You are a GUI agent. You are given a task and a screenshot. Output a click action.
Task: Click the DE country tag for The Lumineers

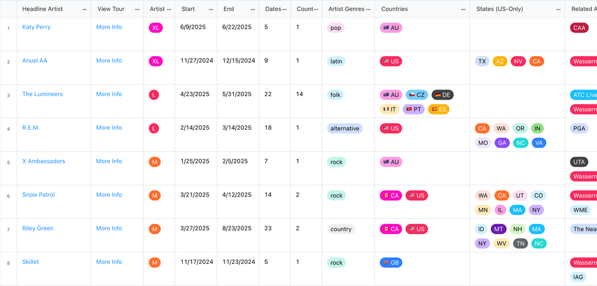pos(442,95)
